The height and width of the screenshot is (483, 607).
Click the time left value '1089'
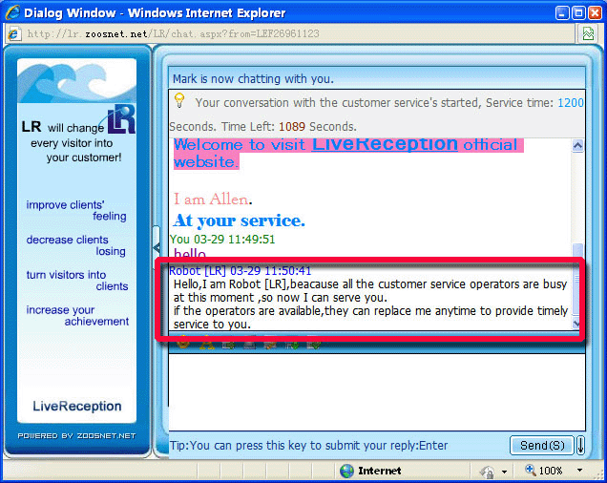(x=291, y=127)
